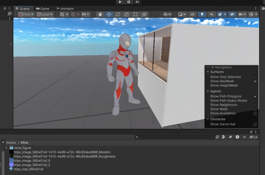
Task: Select the Rect tool
Action: [135, 14]
